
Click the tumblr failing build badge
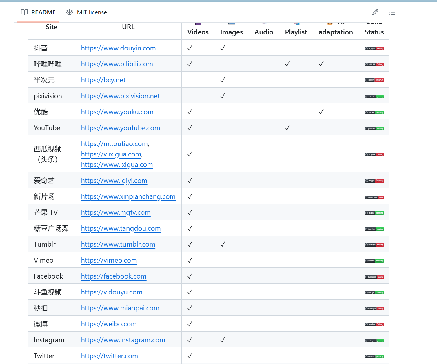tap(374, 245)
